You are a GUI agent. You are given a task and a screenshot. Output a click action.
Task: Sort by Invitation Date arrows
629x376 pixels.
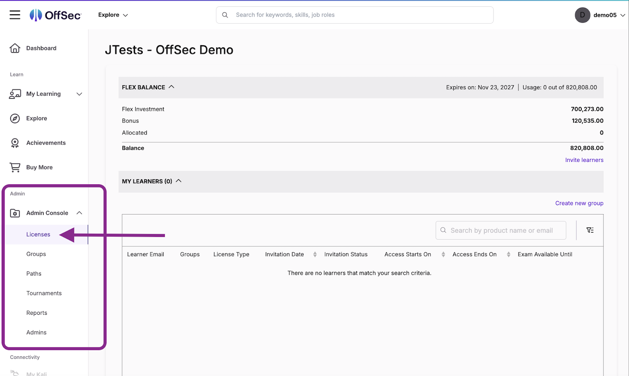pos(315,255)
